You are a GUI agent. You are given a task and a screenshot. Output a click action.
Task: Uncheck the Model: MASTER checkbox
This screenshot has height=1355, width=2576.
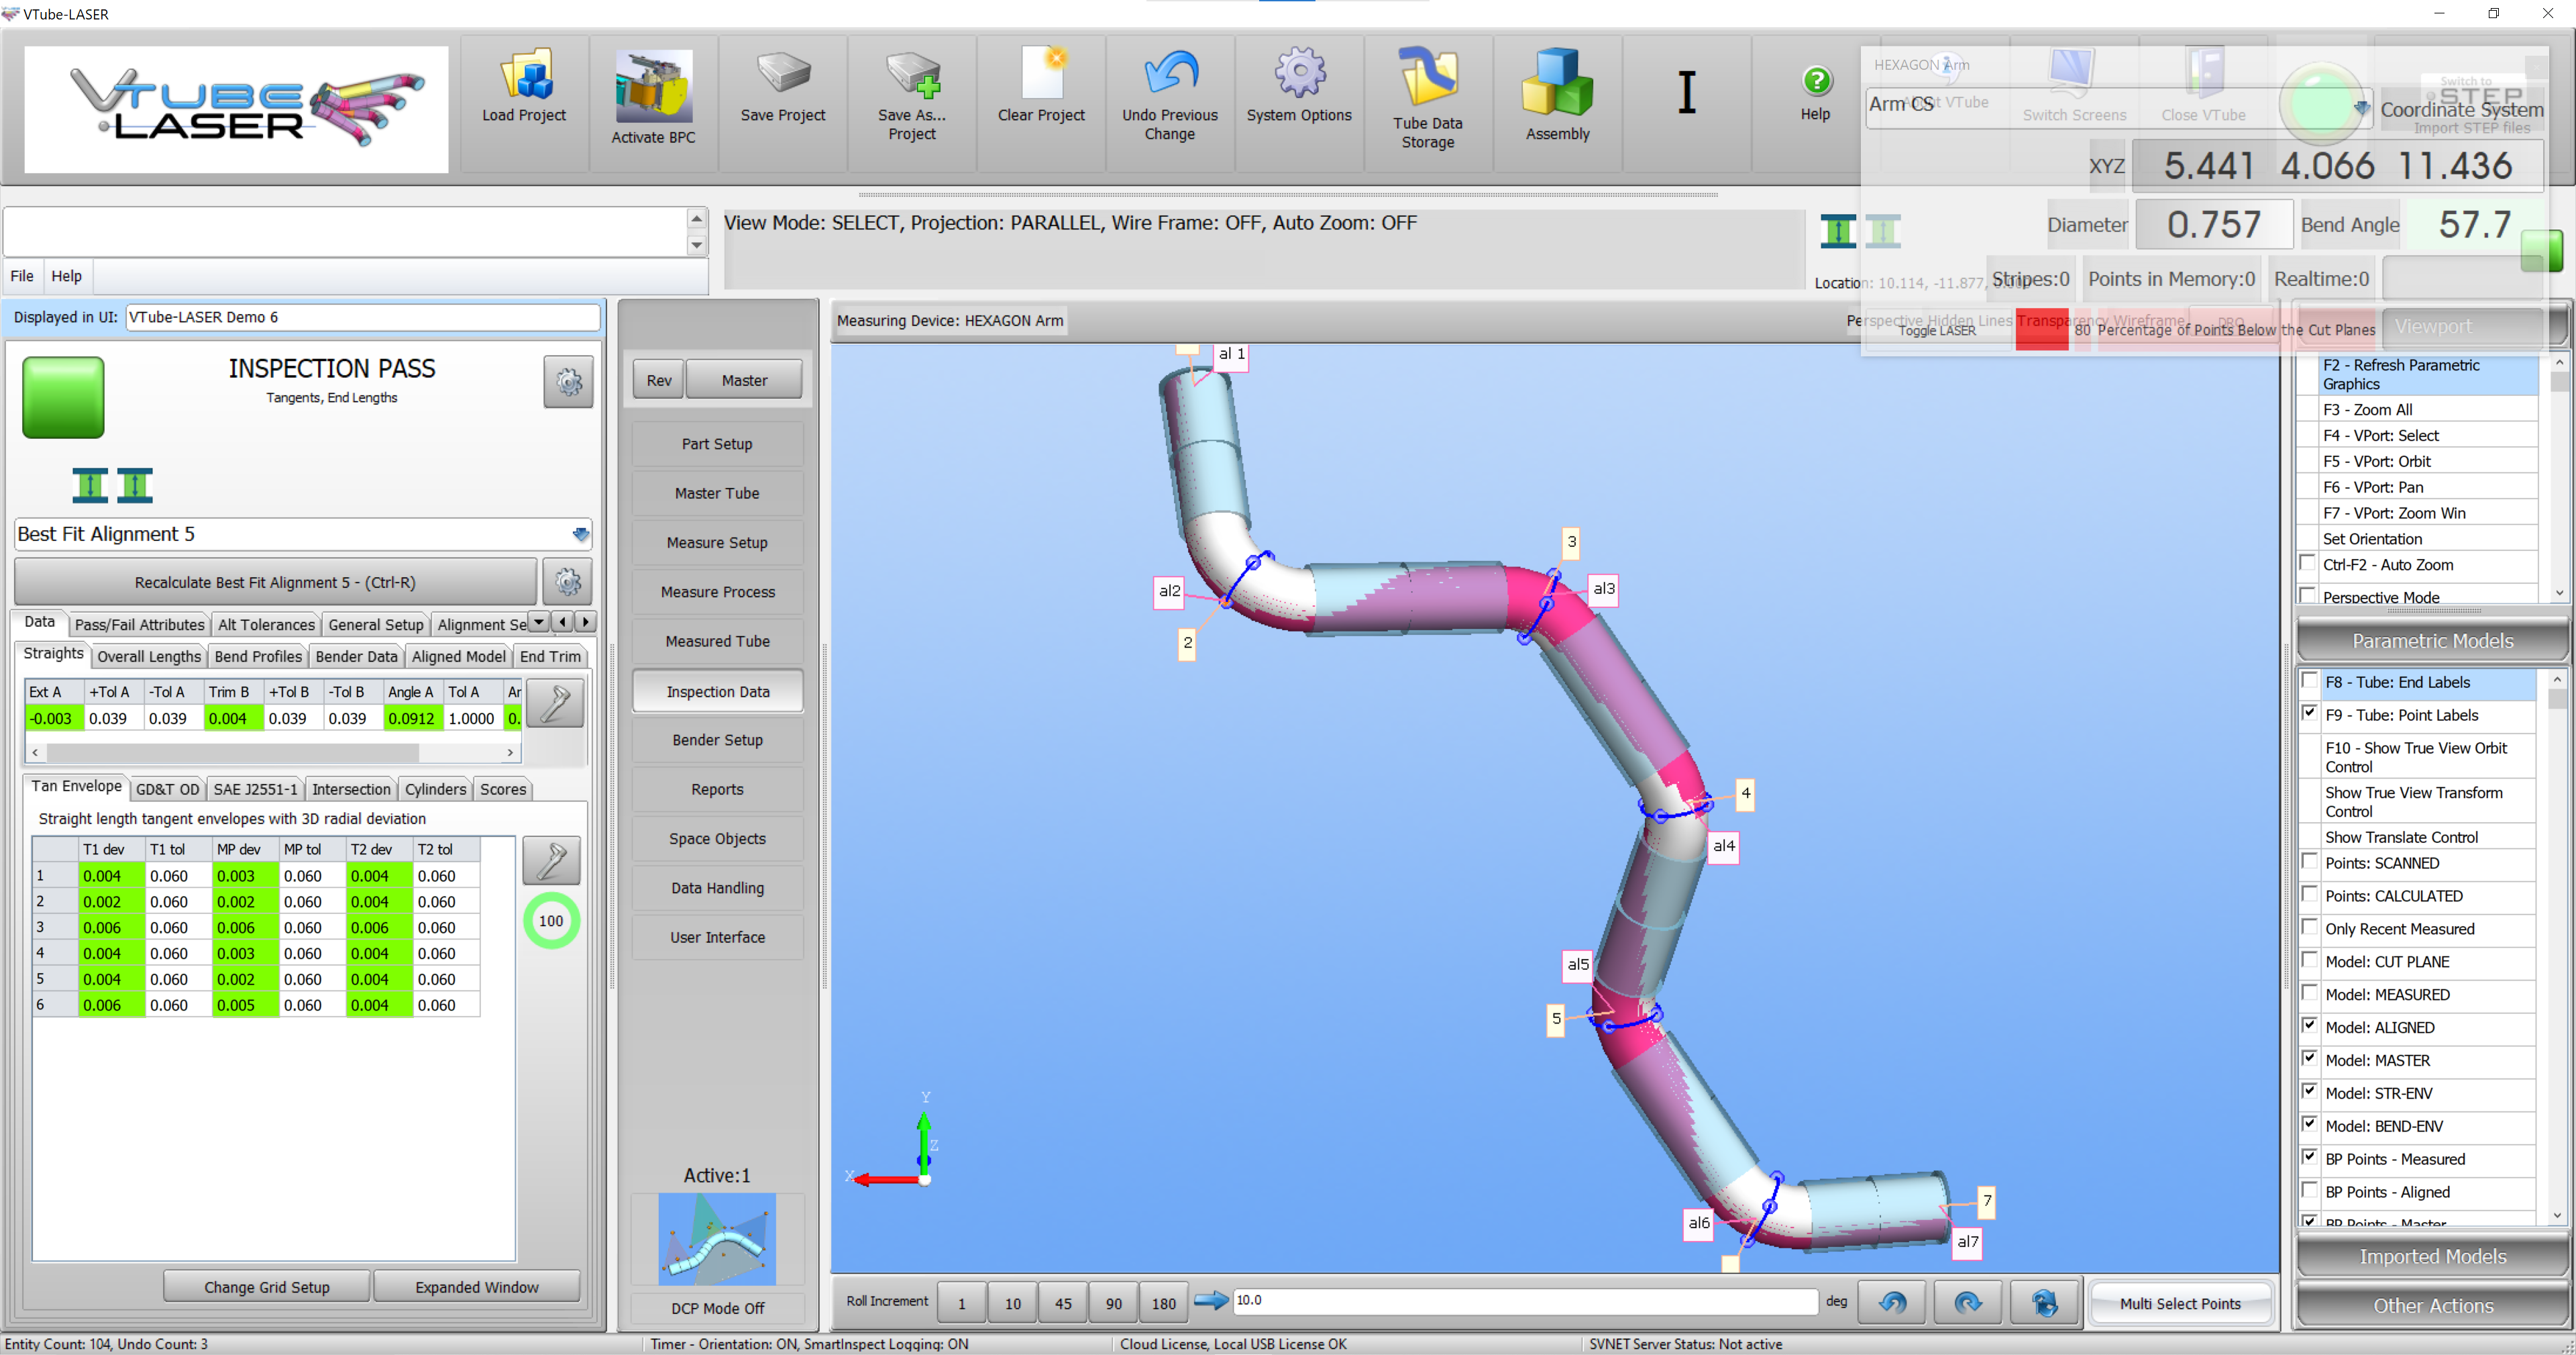[x=2310, y=1059]
